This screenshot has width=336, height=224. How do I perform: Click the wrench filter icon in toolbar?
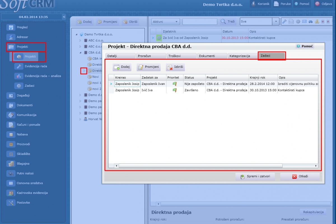[x=284, y=22]
